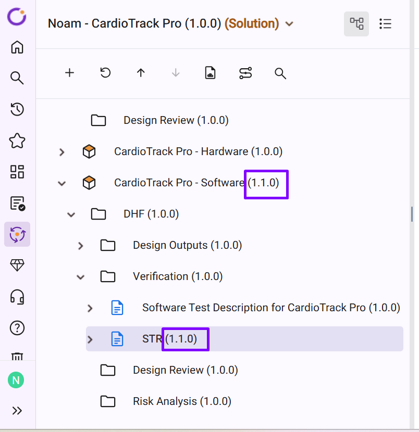This screenshot has width=419, height=432.
Task: Open Home from the left sidebar
Action: pos(17,47)
